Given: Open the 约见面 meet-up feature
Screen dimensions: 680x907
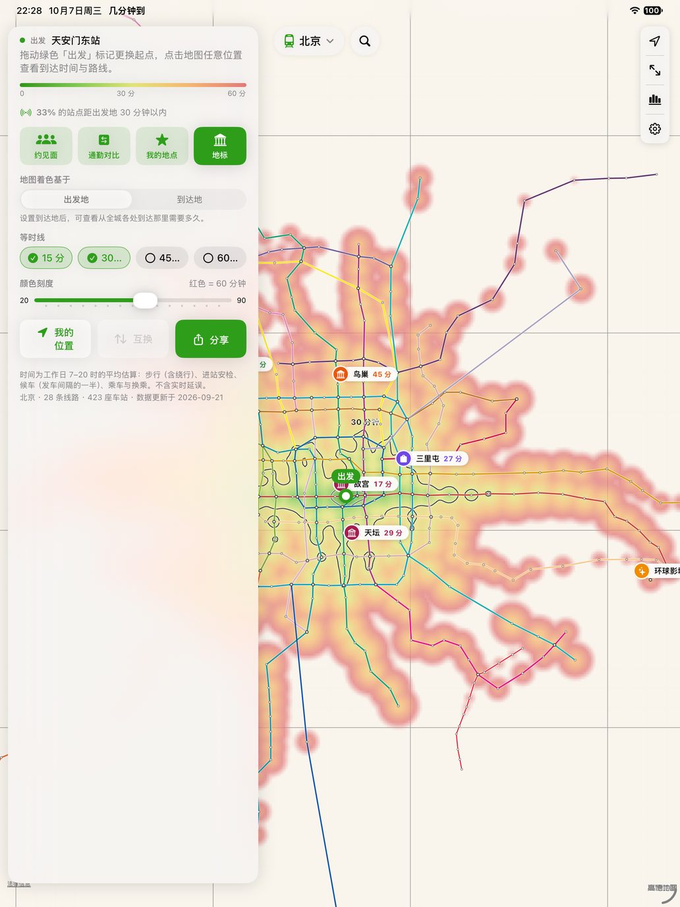Looking at the screenshot, I should pyautogui.click(x=46, y=146).
